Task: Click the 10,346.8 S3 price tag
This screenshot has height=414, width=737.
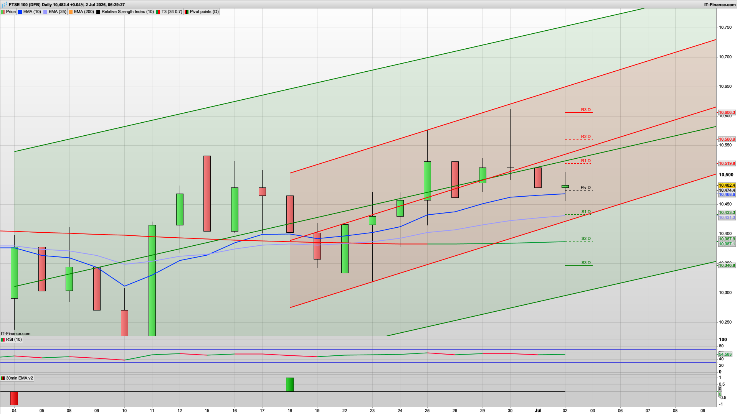Action: click(x=727, y=266)
